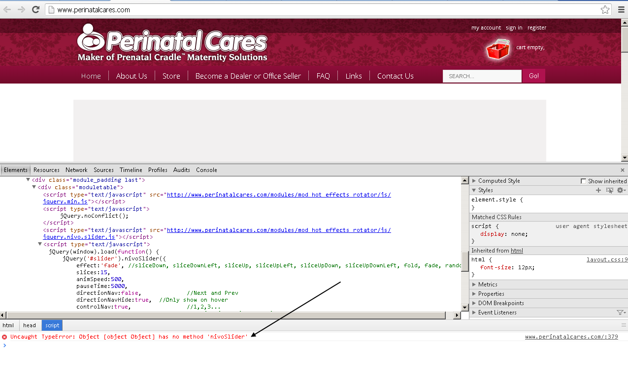The image size is (628, 370).
Task: Open the Store menu item
Action: [x=171, y=76]
